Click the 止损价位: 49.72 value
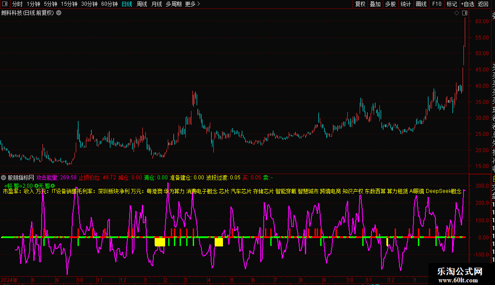 click(x=98, y=178)
